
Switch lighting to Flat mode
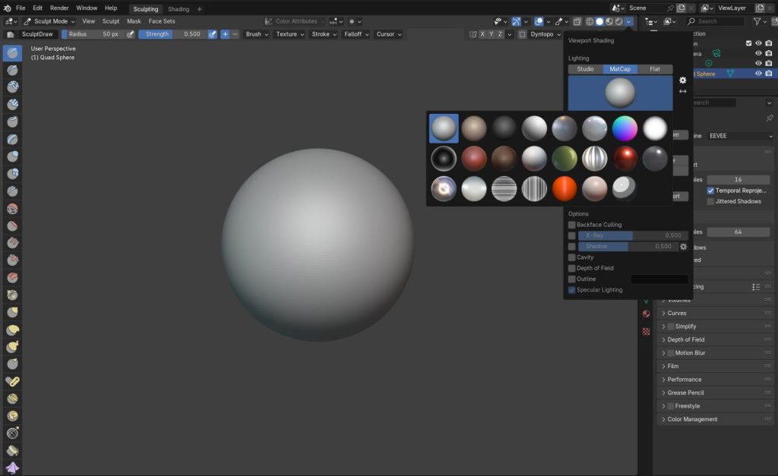655,69
